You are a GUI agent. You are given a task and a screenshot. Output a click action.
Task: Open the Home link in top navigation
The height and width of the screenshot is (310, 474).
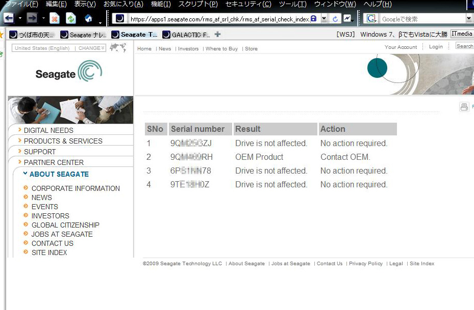click(144, 48)
